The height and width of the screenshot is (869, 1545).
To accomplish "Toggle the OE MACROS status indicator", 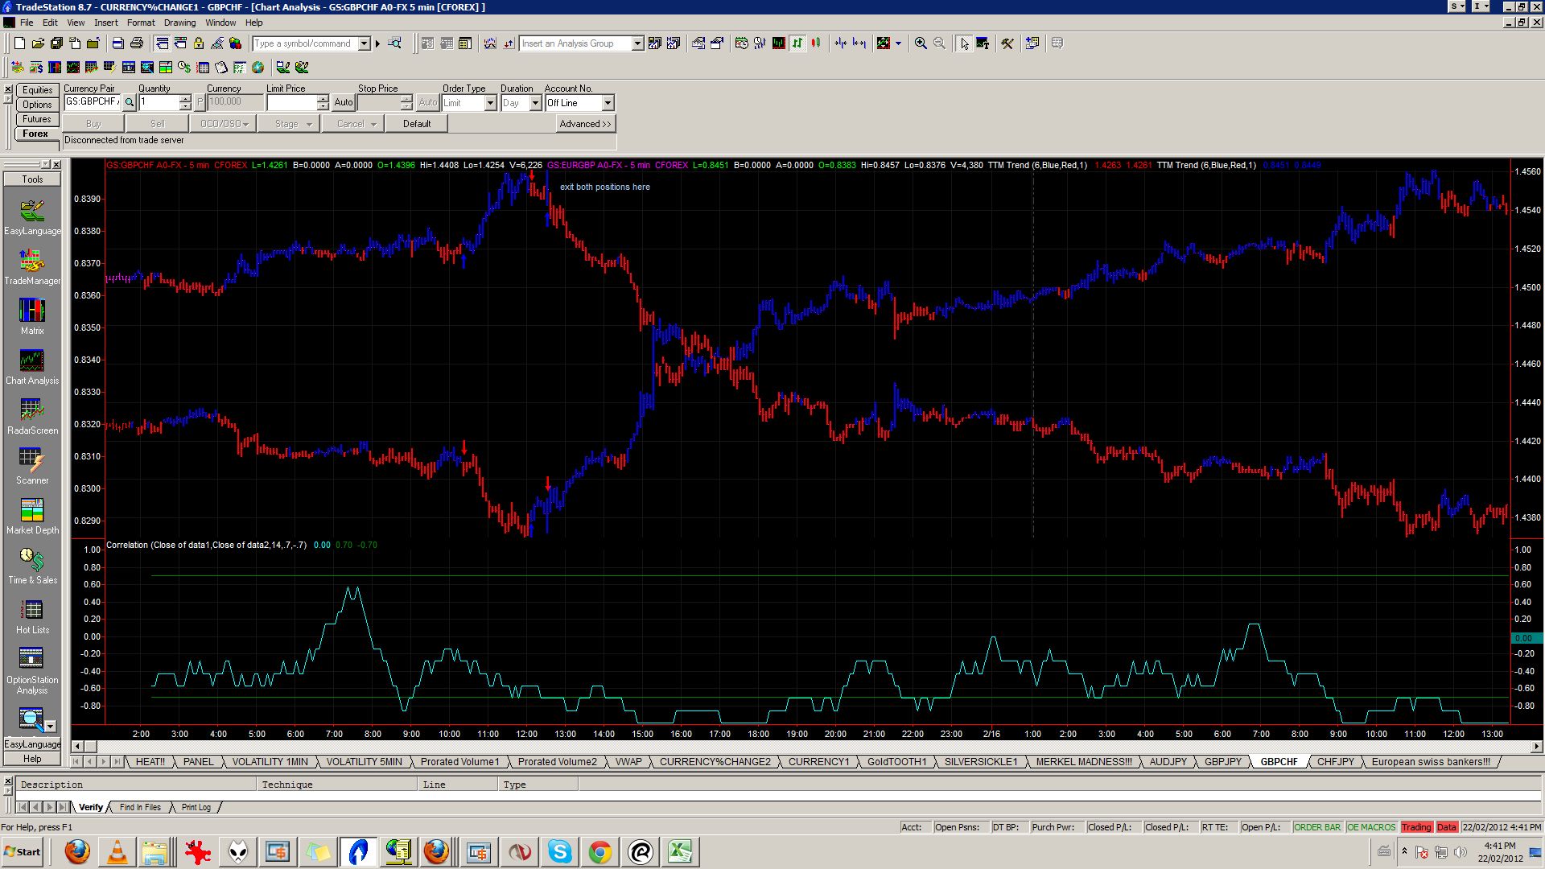I will tap(1371, 827).
